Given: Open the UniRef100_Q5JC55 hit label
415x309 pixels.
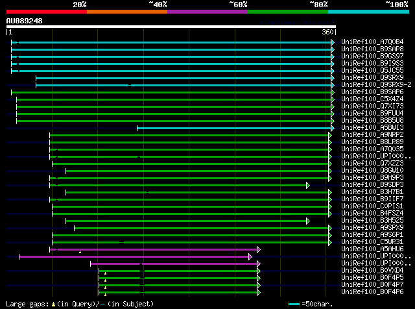Looking at the screenshot, I should tap(372, 70).
